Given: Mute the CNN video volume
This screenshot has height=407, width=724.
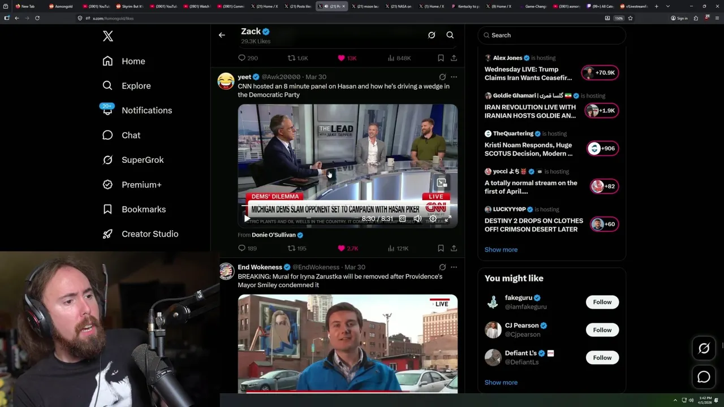Looking at the screenshot, I should coord(417,219).
